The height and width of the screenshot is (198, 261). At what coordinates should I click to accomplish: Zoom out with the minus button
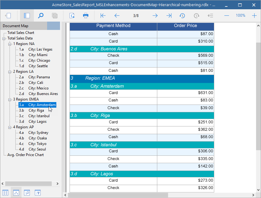pyautogui.click(x=227, y=15)
